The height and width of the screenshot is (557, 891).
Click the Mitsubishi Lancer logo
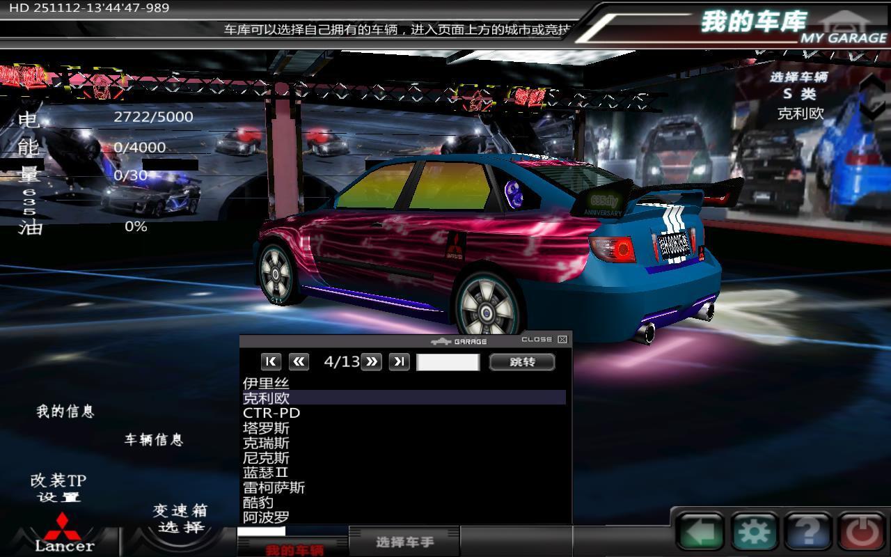click(x=64, y=533)
